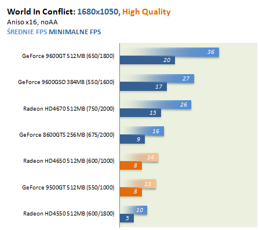Select the GeForce 8600GTS 256MB label
Screen dimensions: 259x230
(x=67, y=134)
